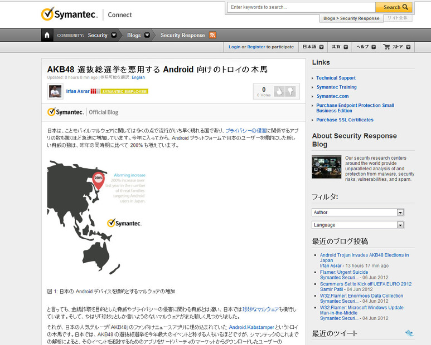Expand the Blogs dropdown arrow
This screenshot has height=345, width=431.
tap(147, 35)
